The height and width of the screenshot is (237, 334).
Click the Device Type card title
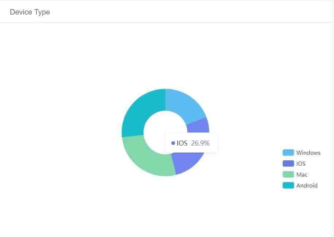click(30, 12)
